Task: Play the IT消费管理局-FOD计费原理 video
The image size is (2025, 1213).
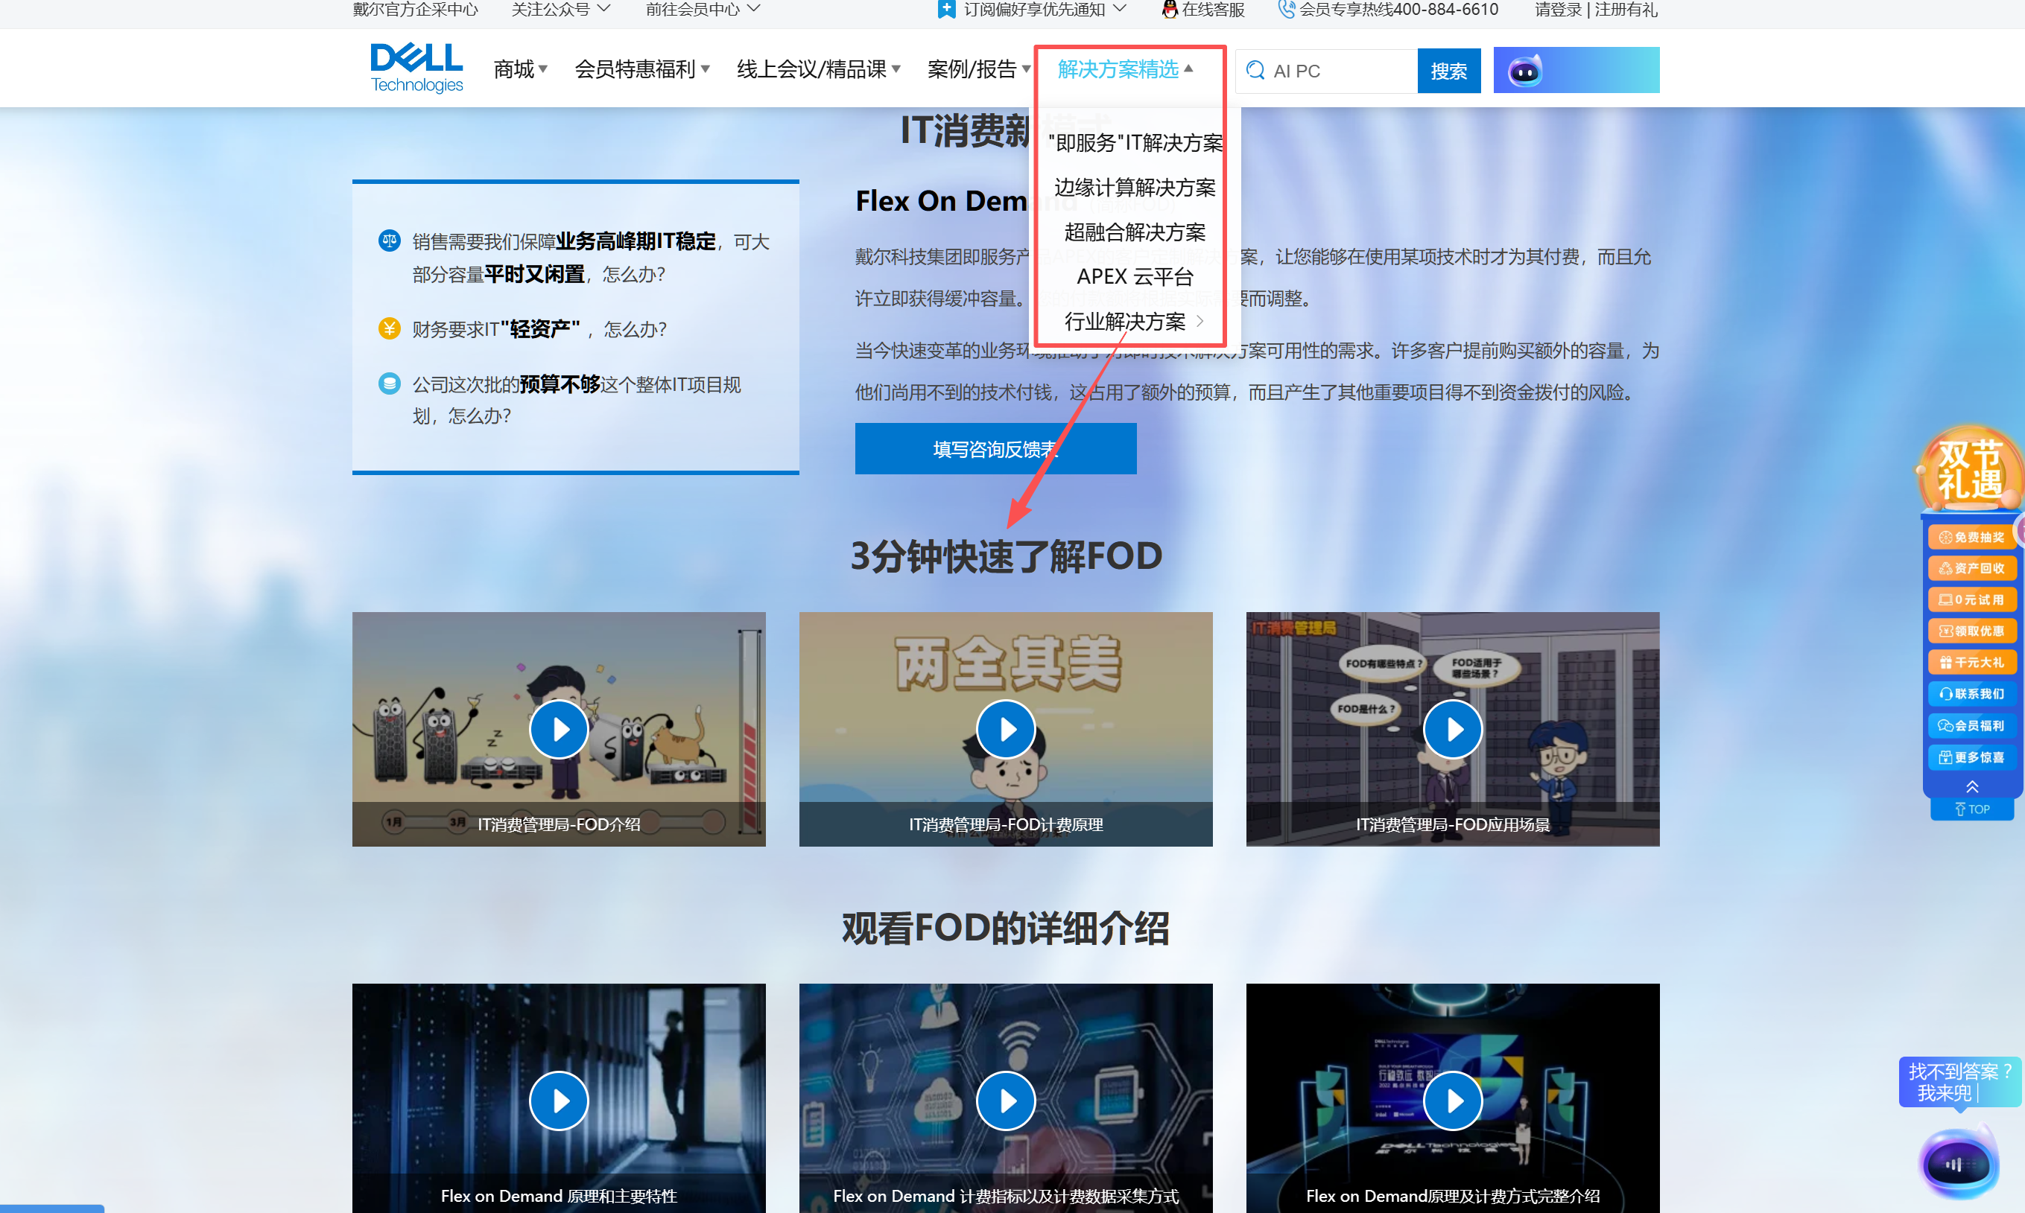Action: point(1006,728)
